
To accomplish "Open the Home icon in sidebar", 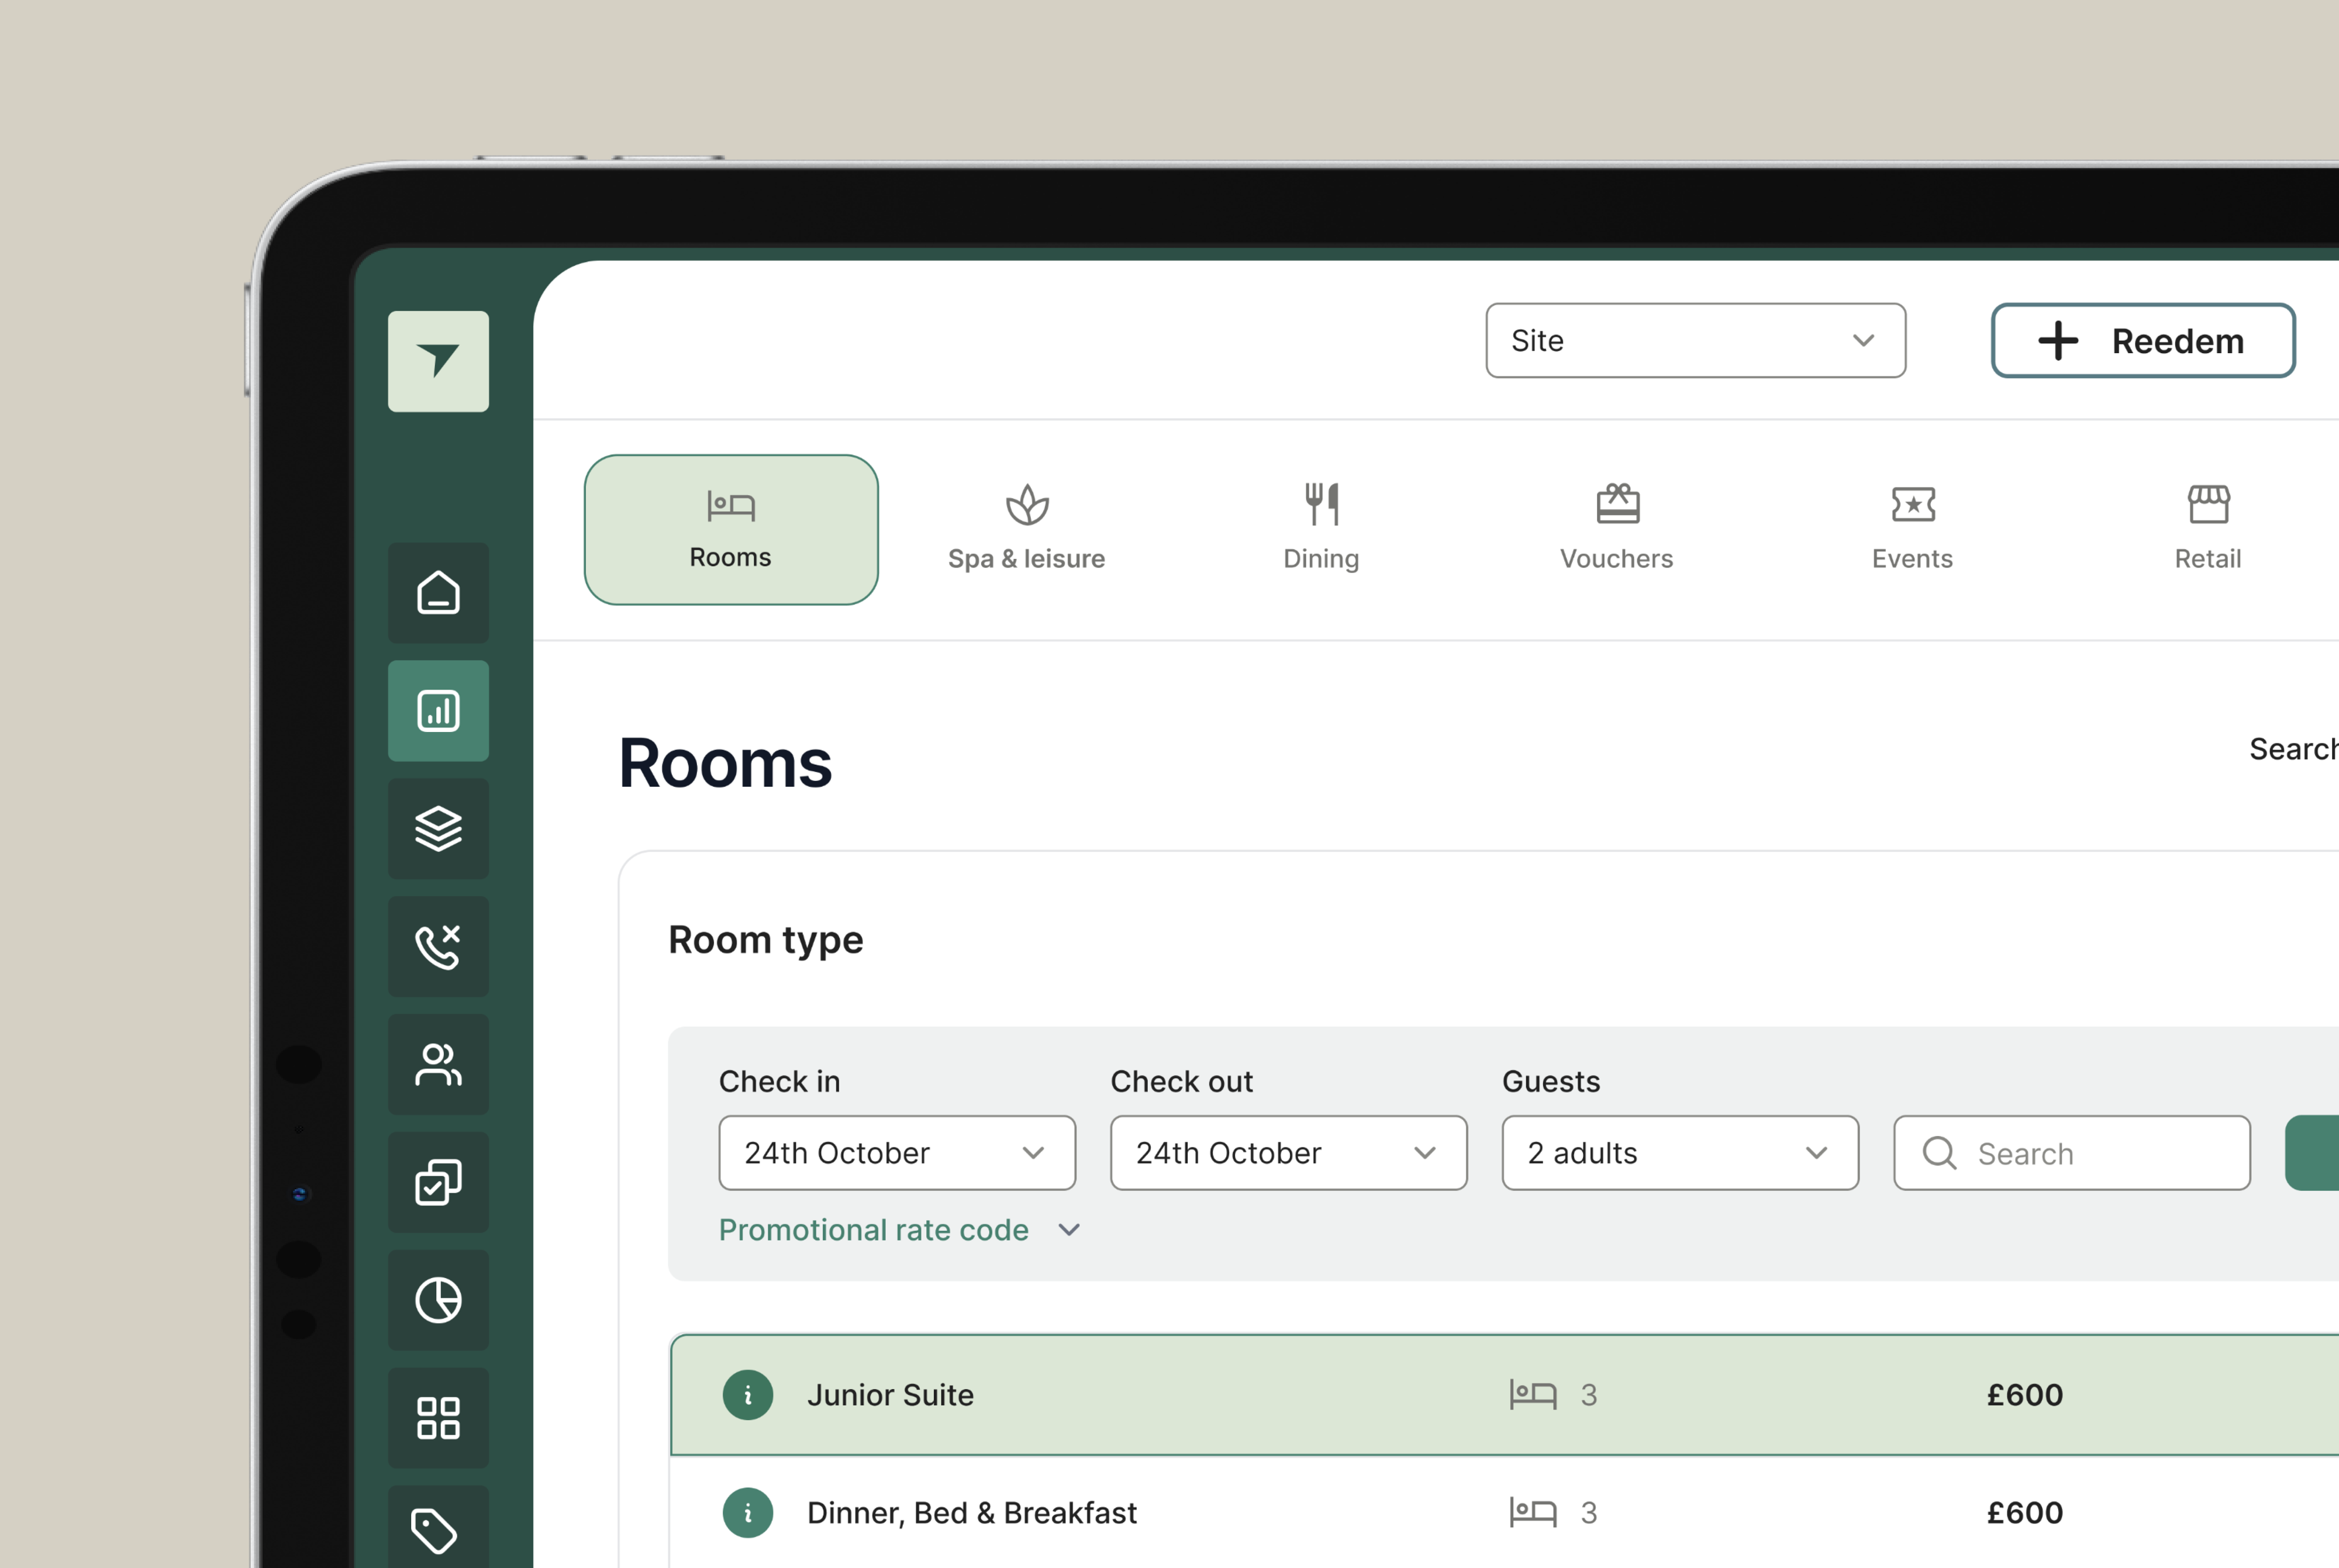I will pos(437,592).
